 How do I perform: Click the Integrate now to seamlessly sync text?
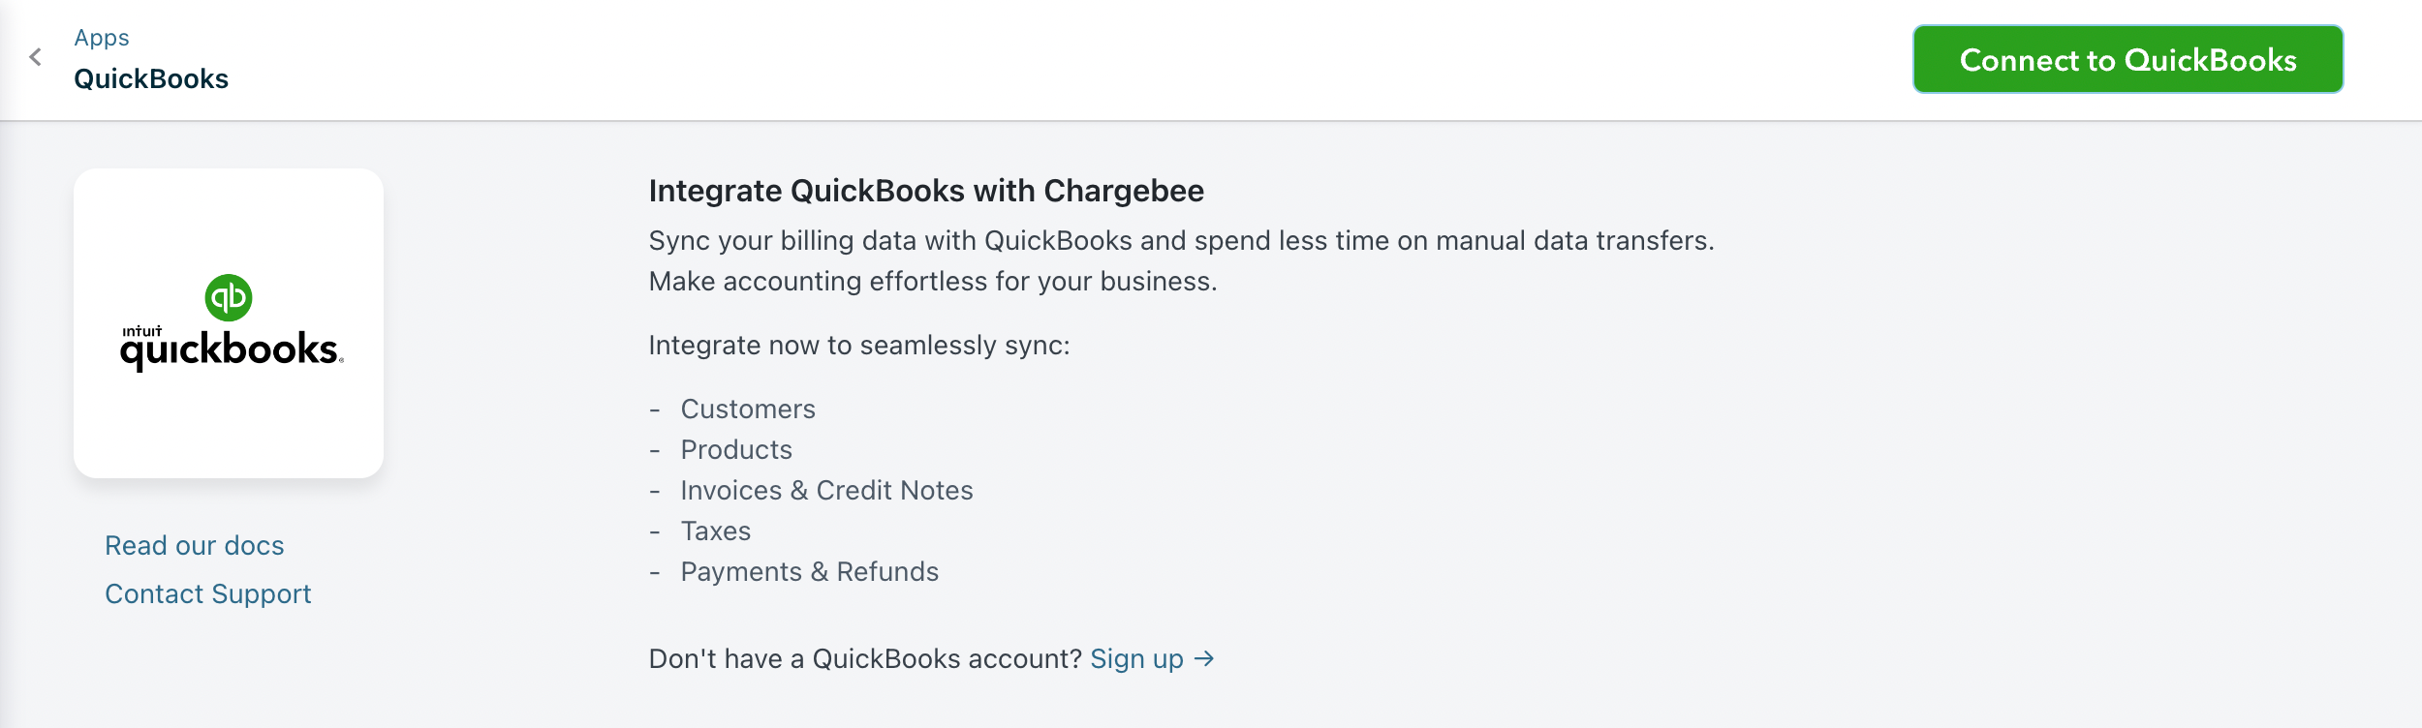tap(859, 346)
